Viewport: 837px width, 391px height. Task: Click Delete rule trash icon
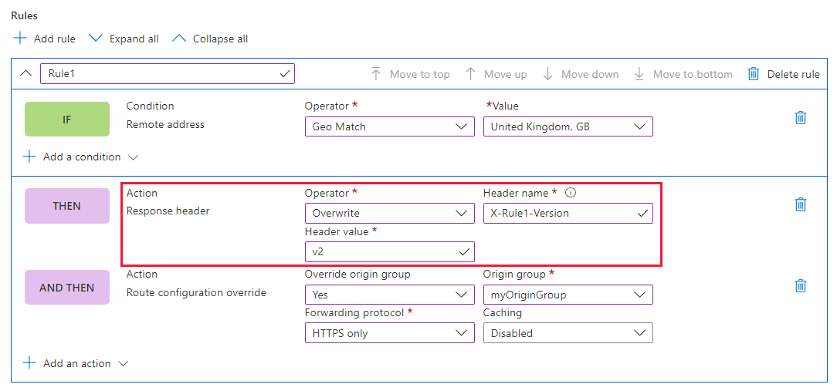pyautogui.click(x=753, y=74)
